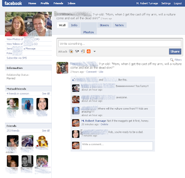
Task: Attach a link or note icon
Action: [x=83, y=51]
